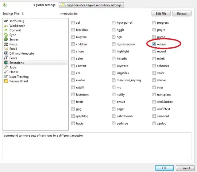This screenshot has height=172, width=197.
Task: Select the Proxy icon
Action: 6,44
